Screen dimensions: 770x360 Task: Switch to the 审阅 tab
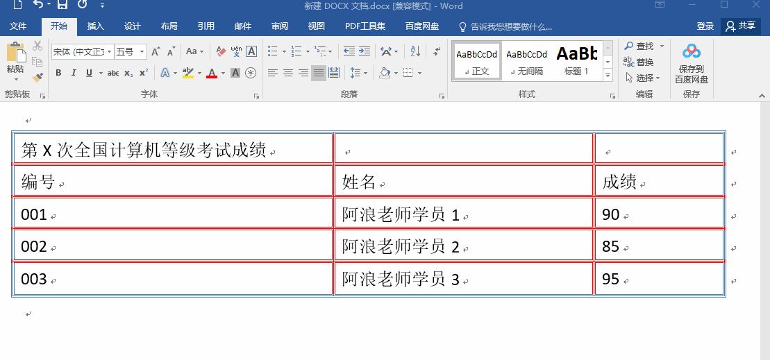280,26
